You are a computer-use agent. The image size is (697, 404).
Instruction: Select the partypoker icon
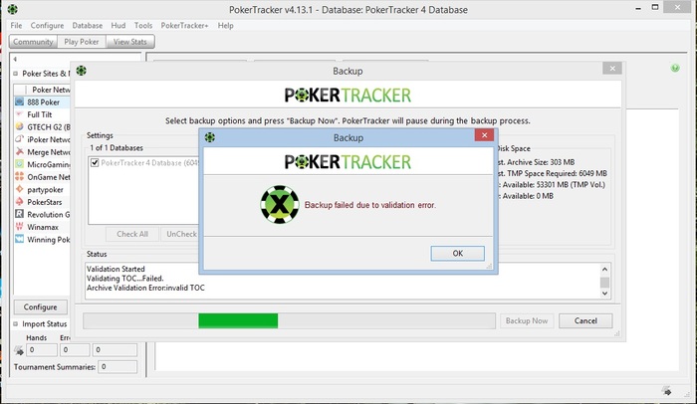[20, 189]
